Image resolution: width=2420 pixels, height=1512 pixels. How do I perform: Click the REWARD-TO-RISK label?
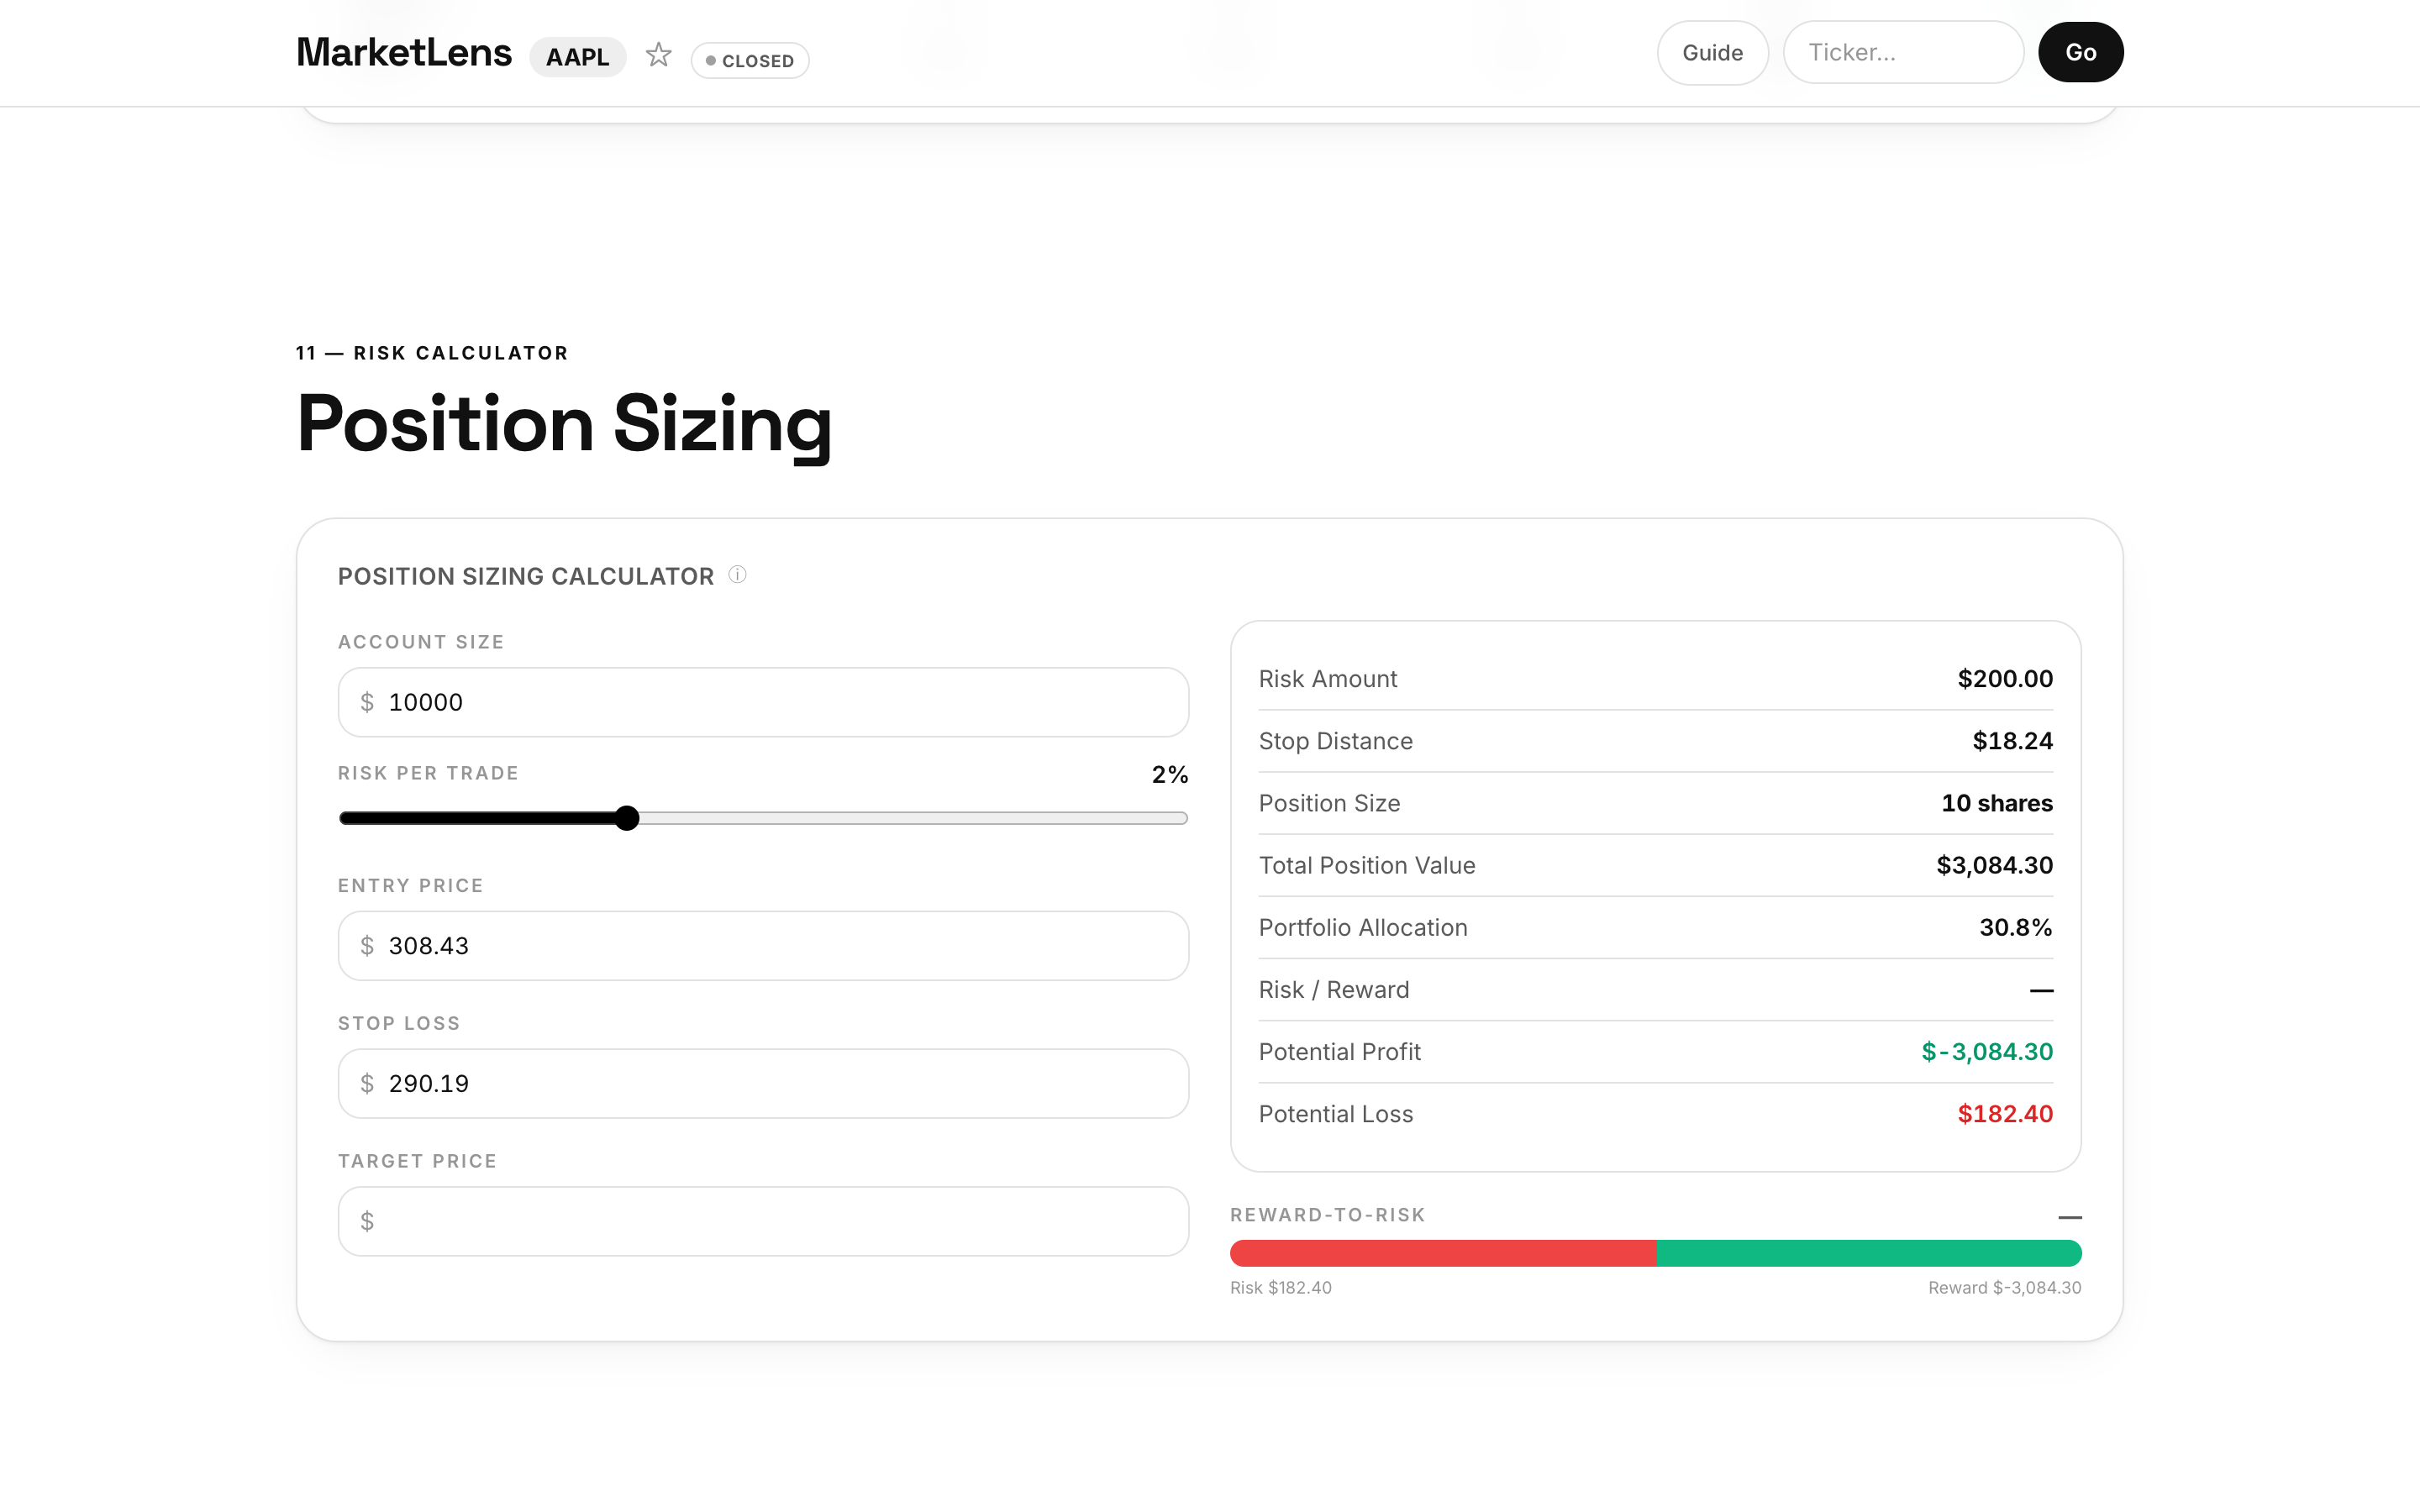[1327, 1215]
